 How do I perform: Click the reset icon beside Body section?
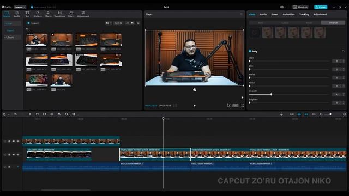[x=343, y=51]
